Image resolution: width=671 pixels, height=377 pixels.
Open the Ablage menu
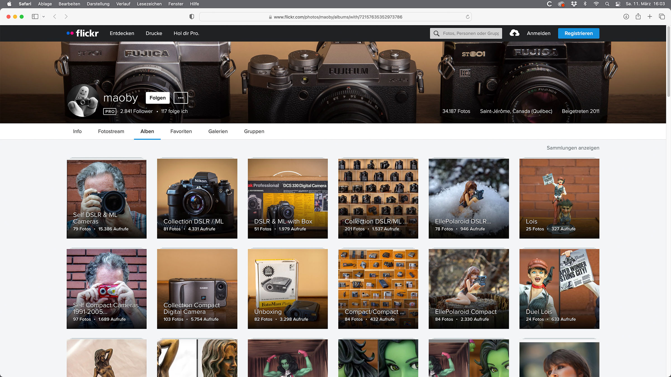45,4
